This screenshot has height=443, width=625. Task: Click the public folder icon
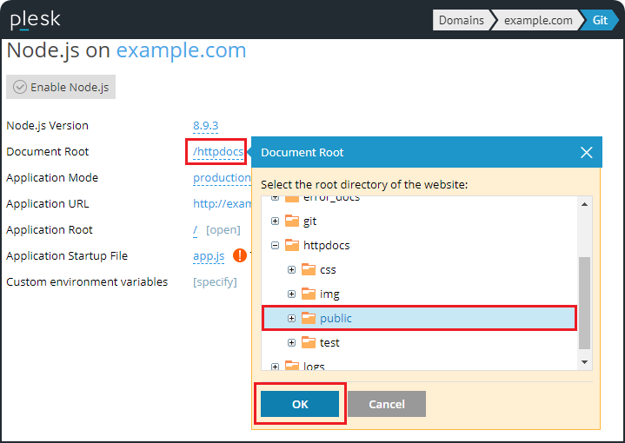(x=309, y=318)
